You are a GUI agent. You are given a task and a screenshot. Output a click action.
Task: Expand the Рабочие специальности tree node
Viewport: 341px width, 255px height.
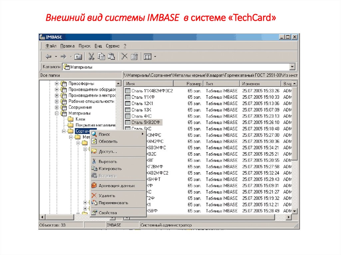click(x=57, y=101)
